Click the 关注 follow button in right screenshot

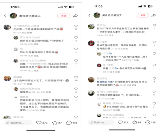(x=143, y=15)
